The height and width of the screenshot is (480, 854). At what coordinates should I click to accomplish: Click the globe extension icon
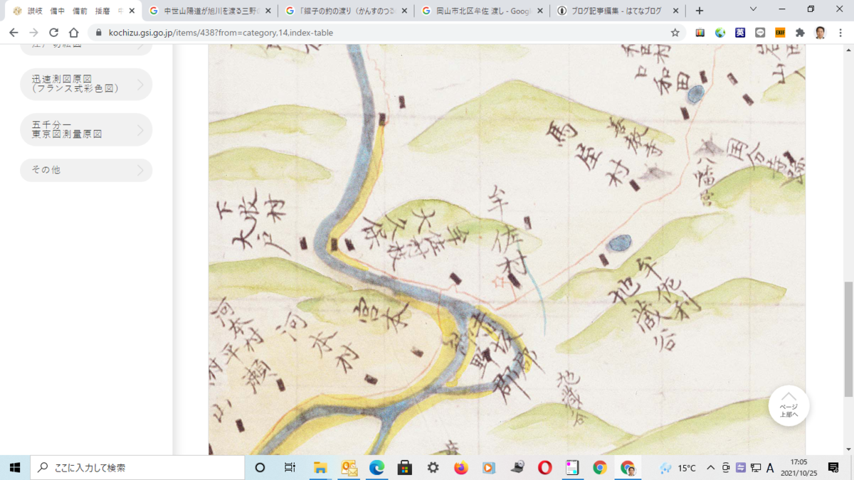(x=720, y=33)
